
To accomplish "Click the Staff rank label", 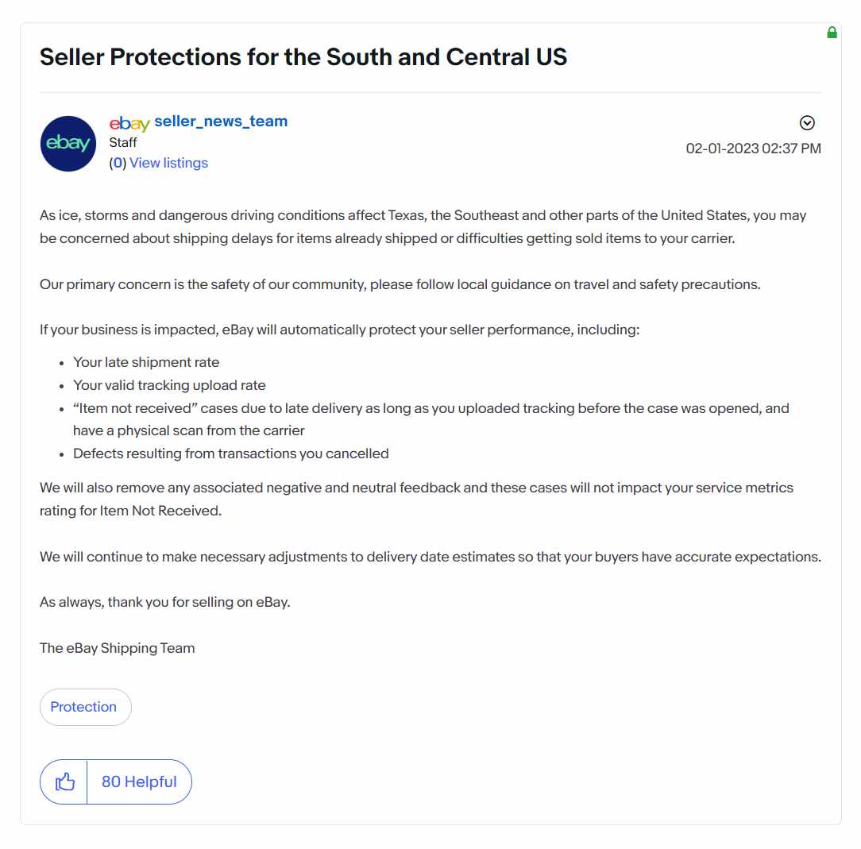I will tap(122, 142).
